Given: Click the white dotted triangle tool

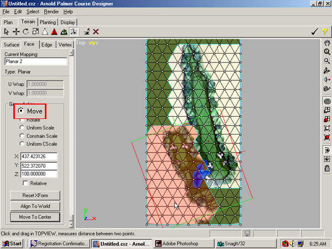Looking at the screenshot, I should coord(45,32).
